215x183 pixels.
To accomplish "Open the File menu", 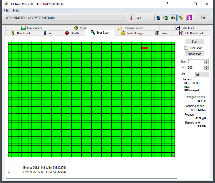I will 6,10.
